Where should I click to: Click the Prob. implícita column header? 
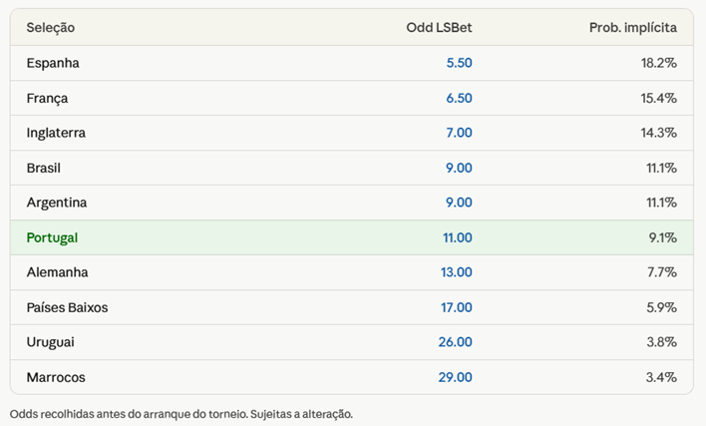pyautogui.click(x=633, y=28)
